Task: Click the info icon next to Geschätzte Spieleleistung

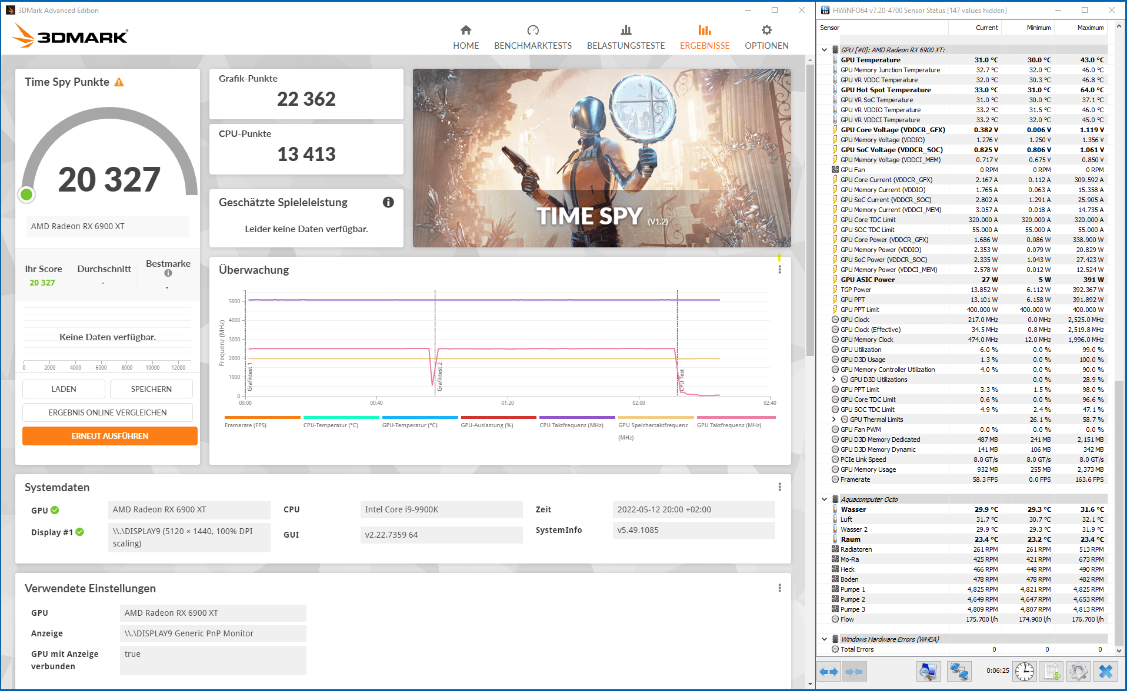Action: 388,202
